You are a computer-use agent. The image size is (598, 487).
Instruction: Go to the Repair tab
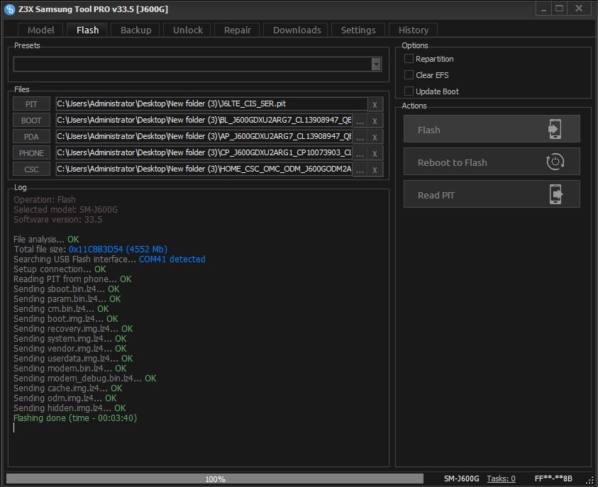coord(237,30)
